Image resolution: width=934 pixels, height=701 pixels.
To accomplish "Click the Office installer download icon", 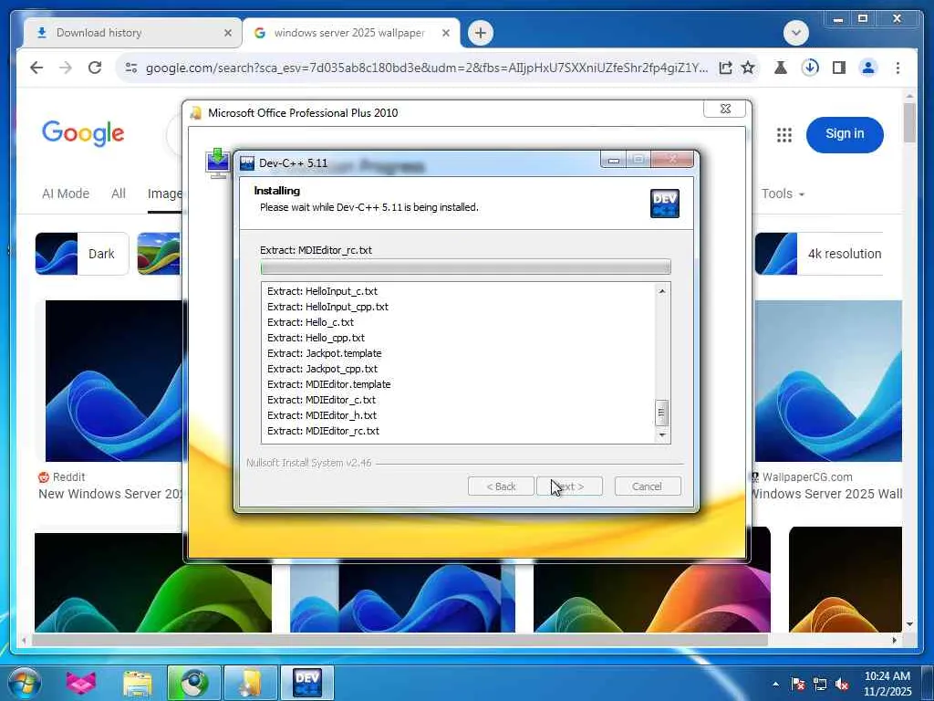I will 218,162.
